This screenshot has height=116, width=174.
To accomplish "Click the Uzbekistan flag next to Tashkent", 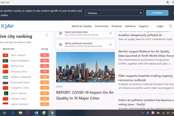I will tap(5, 77).
